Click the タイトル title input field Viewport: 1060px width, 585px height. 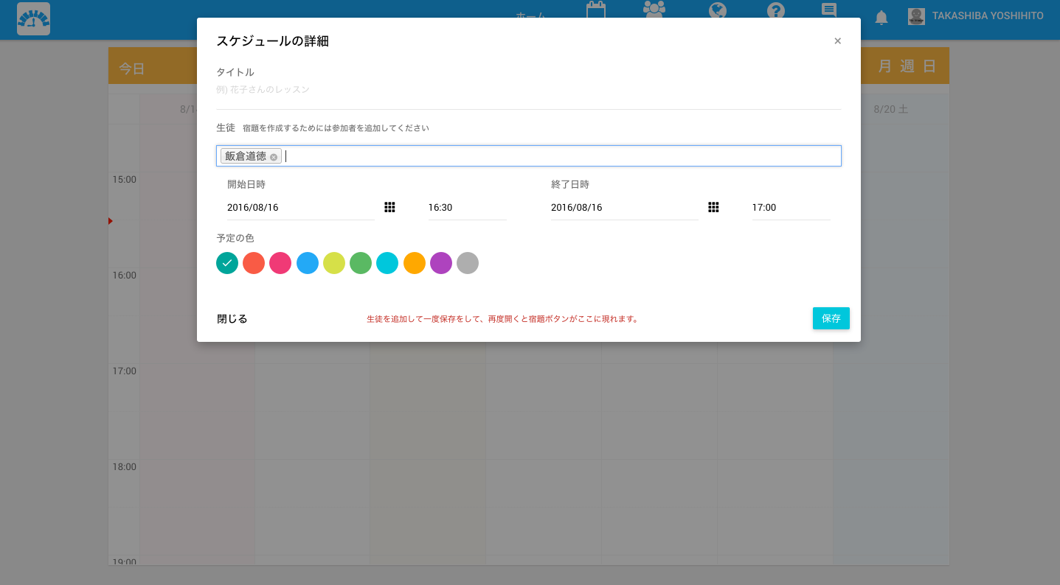528,90
